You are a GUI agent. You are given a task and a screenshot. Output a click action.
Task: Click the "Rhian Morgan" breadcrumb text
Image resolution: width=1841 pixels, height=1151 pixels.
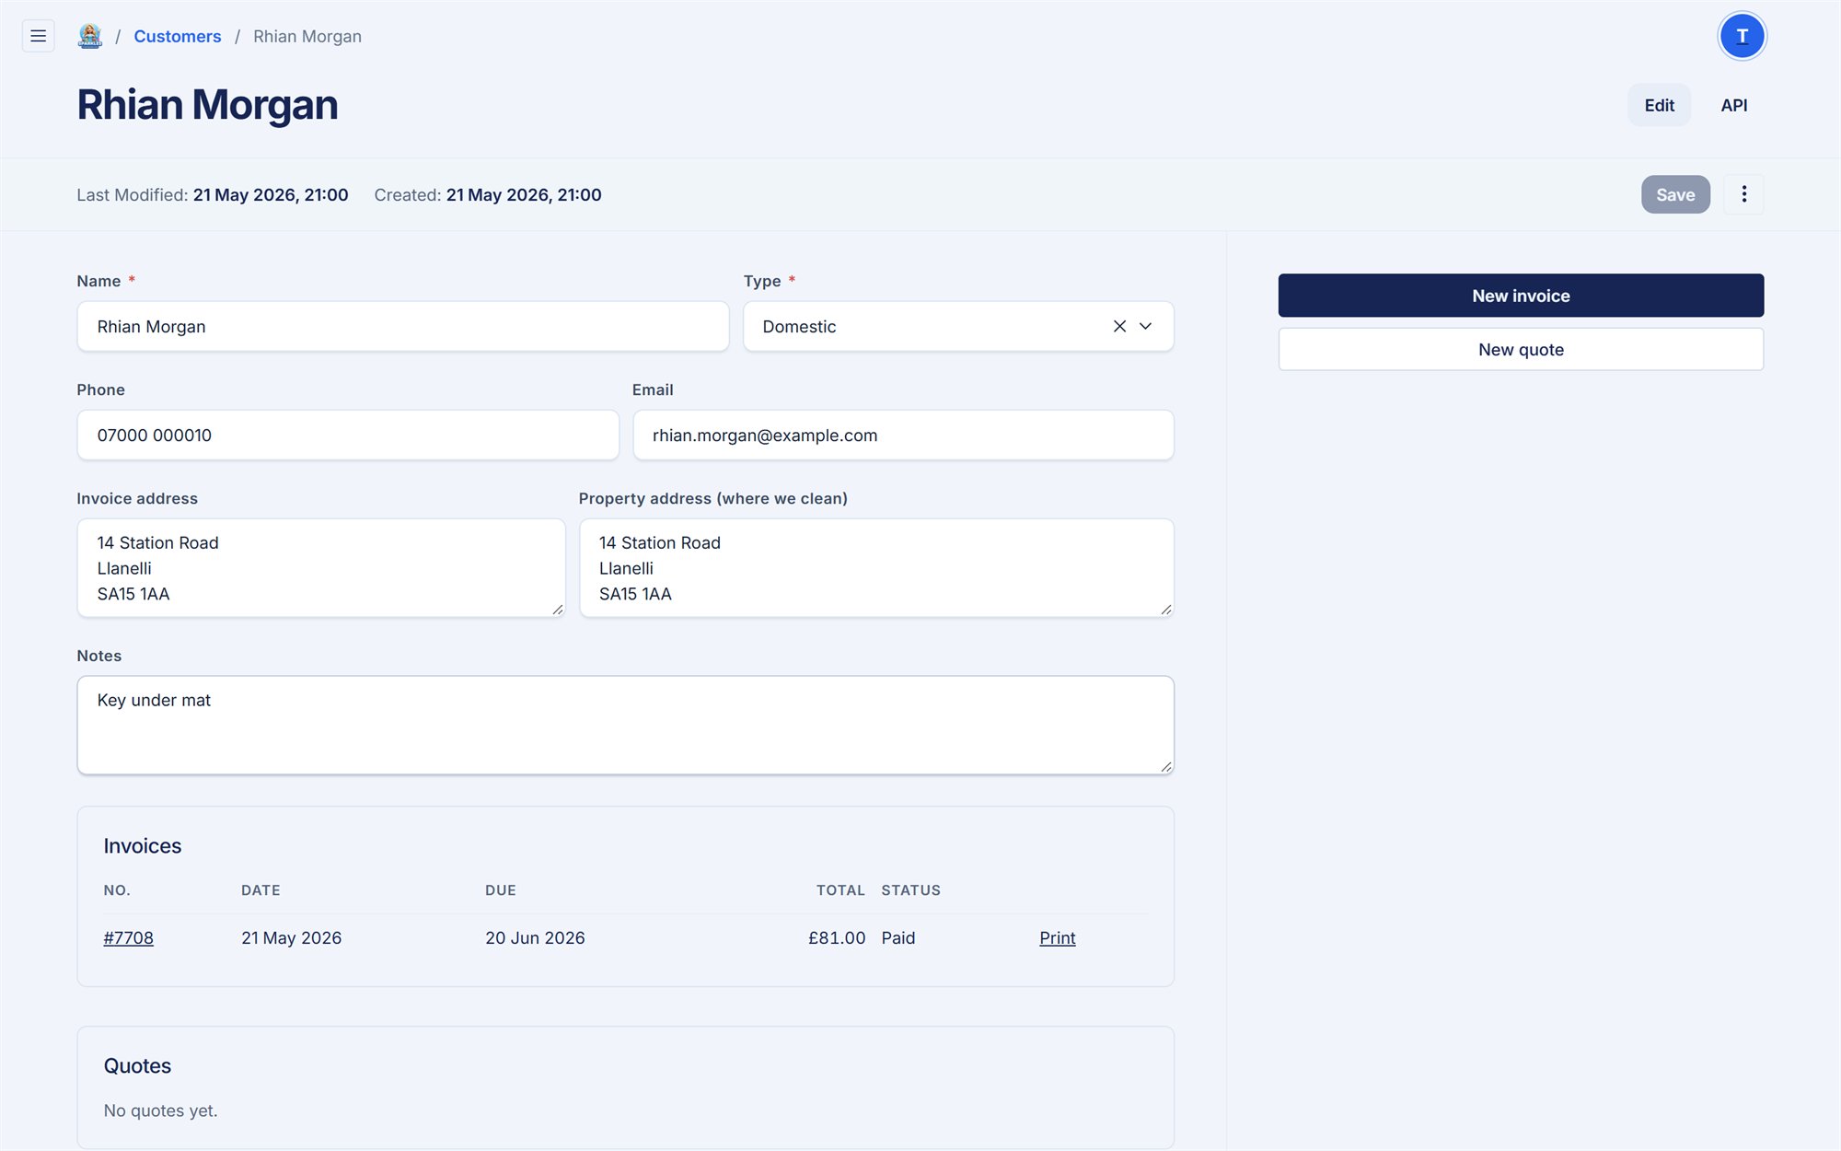307,36
